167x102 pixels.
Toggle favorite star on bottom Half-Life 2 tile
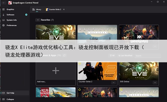tap(121, 89)
